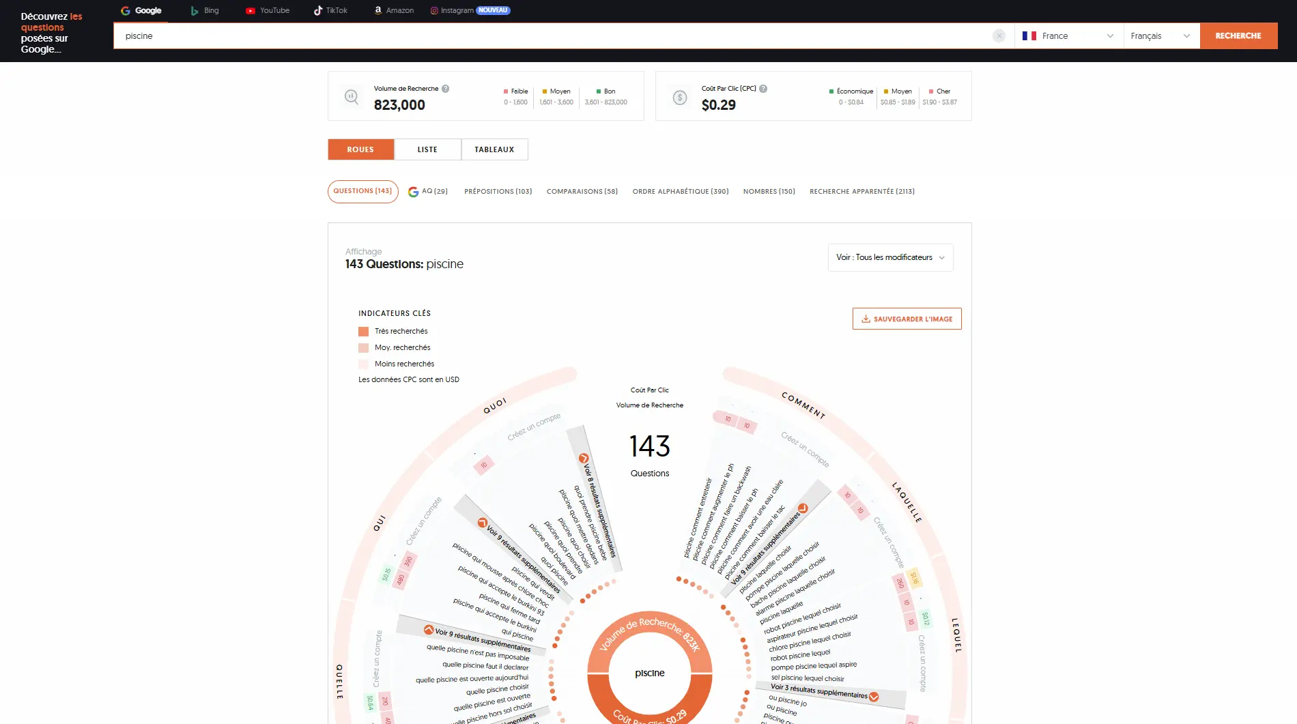Viewport: 1297px width, 724px height.
Task: Open the COMPARAISONS (58) tab
Action: pos(582,192)
